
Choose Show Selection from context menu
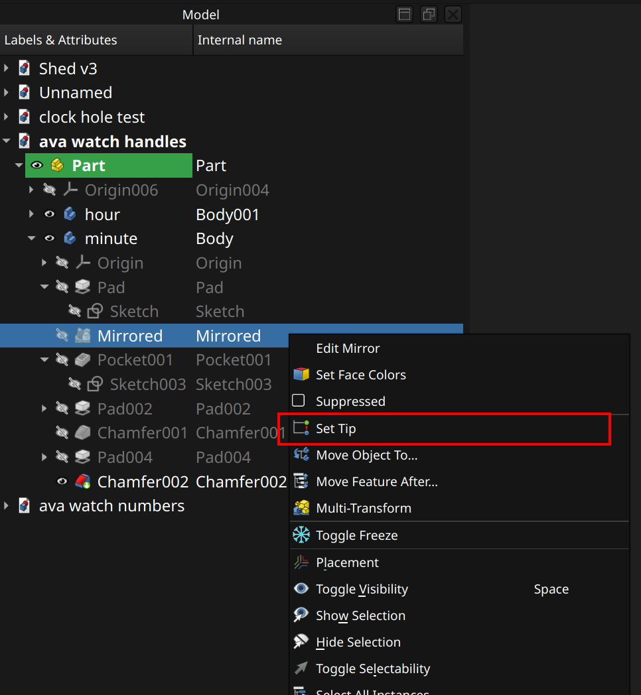[x=460, y=615]
